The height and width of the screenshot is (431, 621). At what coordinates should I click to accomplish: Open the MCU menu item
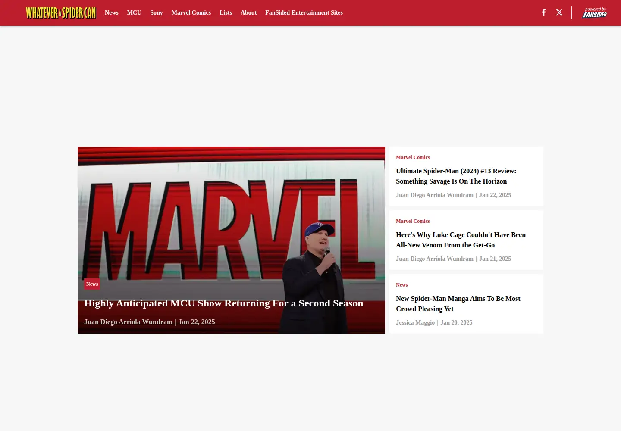[134, 13]
